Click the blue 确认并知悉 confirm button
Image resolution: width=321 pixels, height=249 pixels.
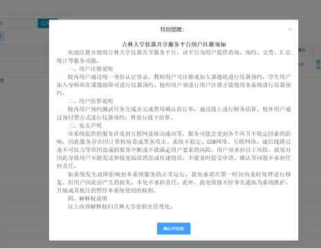[174, 228]
